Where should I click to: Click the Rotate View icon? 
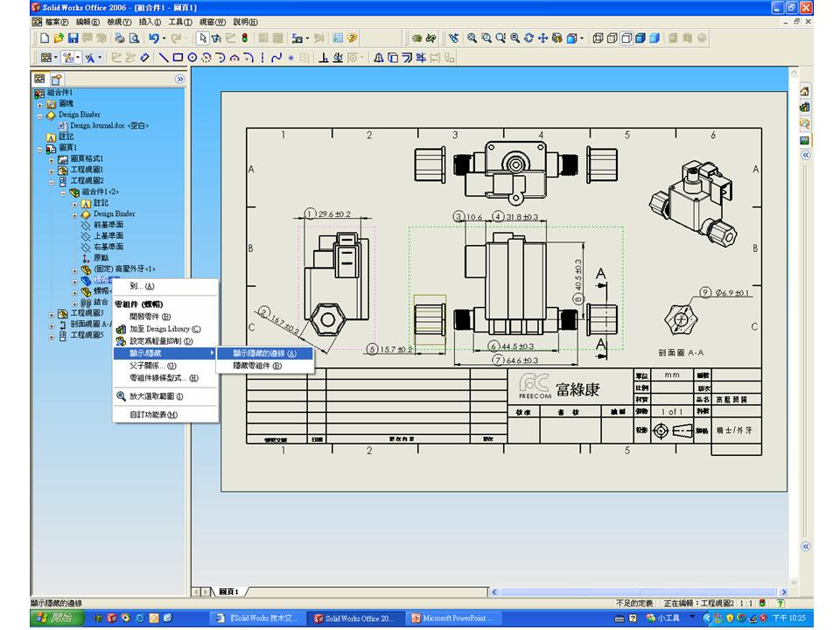click(528, 38)
